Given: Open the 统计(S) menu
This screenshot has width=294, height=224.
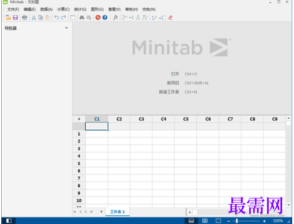Looking at the screenshot, I should pos(80,9).
